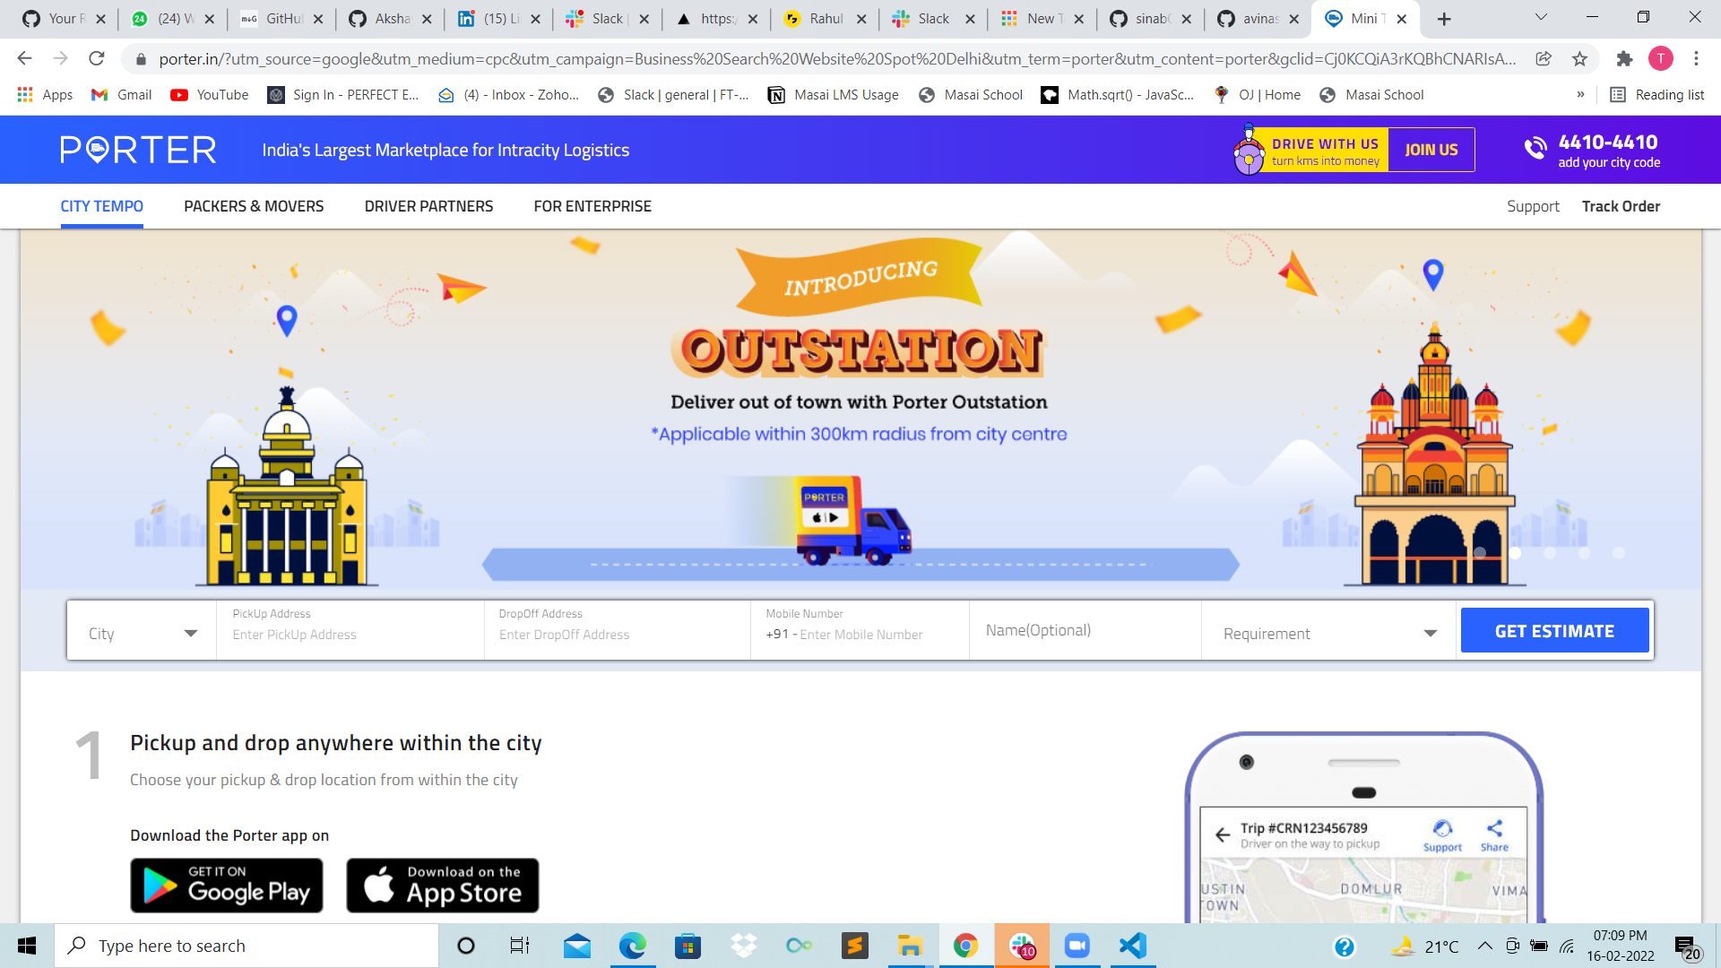The width and height of the screenshot is (1721, 968).
Task: Click the browser back arrow
Action: tap(24, 58)
